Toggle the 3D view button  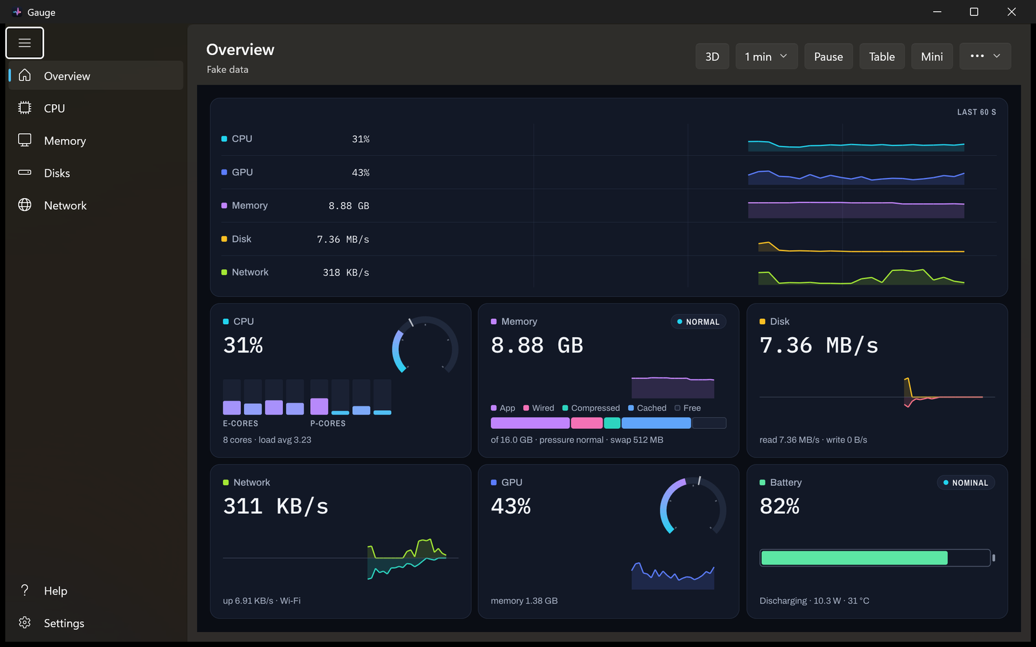tap(712, 56)
